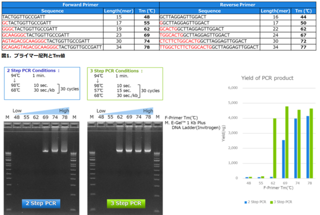
Task: Select forward sequence "TACTGGTTGCCGATT"
Action: [23, 17]
